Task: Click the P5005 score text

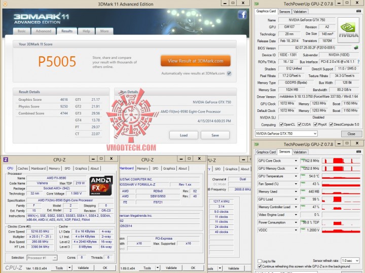Action: pos(57,62)
